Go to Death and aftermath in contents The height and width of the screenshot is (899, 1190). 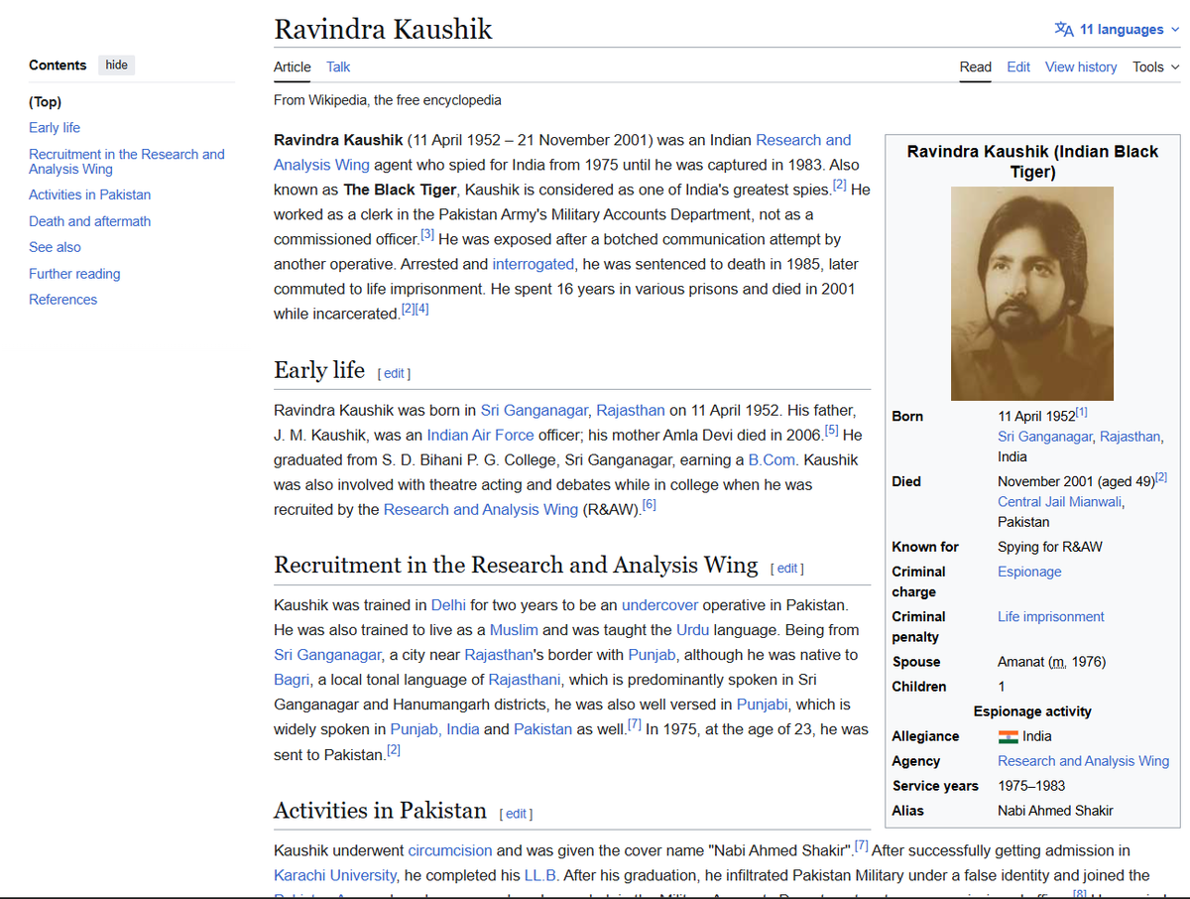click(90, 221)
